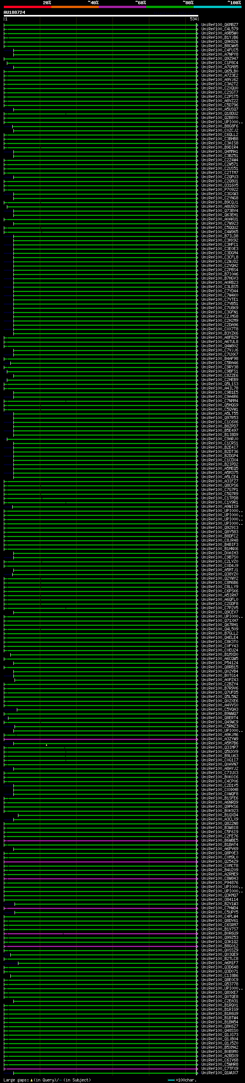Select the purple alignment bar for UniRef100_C7TFX9
245x1083 pixels.
tap(101, 1068)
